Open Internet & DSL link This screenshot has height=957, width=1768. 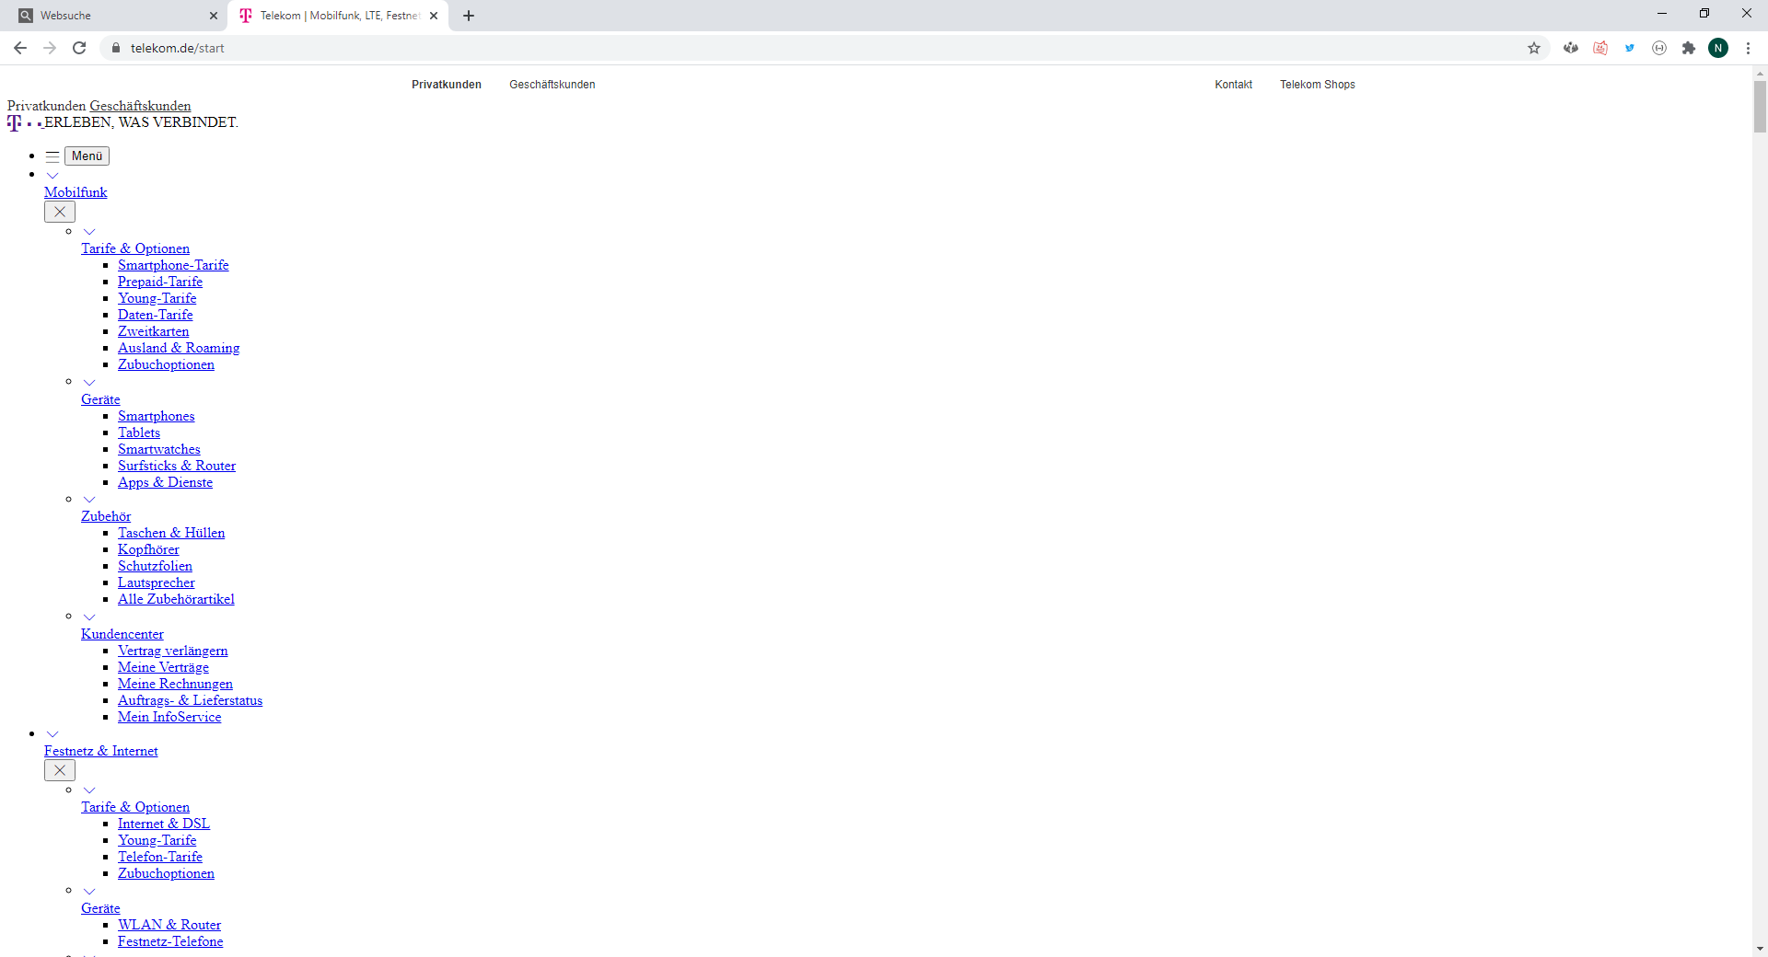point(164,824)
